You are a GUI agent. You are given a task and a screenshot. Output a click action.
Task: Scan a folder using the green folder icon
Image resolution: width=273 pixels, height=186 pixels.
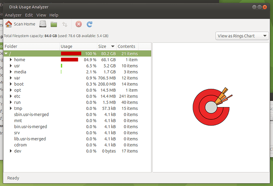pyautogui.click(x=54, y=24)
